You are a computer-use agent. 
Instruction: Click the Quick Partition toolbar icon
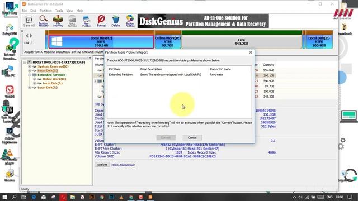click(72, 21)
